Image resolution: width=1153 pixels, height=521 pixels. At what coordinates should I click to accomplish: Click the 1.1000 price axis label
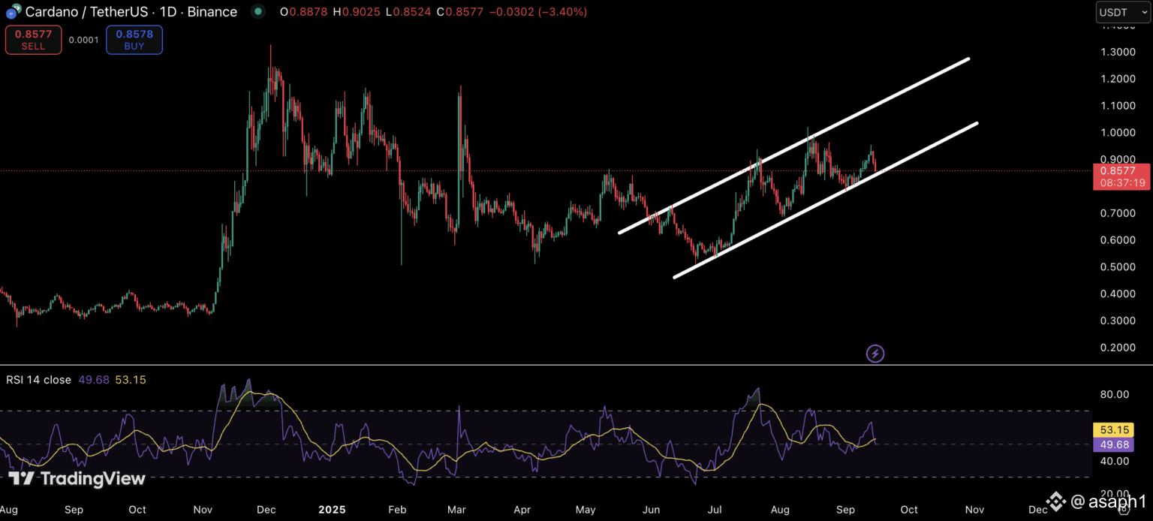click(x=1119, y=106)
